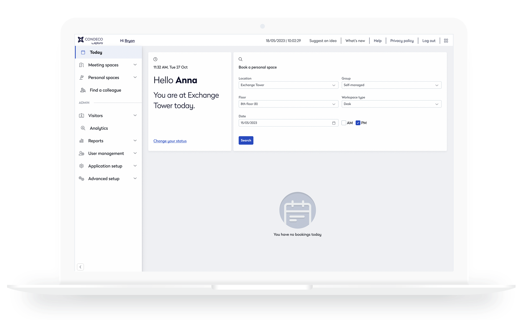Click the Find a colleague icon
The height and width of the screenshot is (320, 525).
click(x=83, y=90)
